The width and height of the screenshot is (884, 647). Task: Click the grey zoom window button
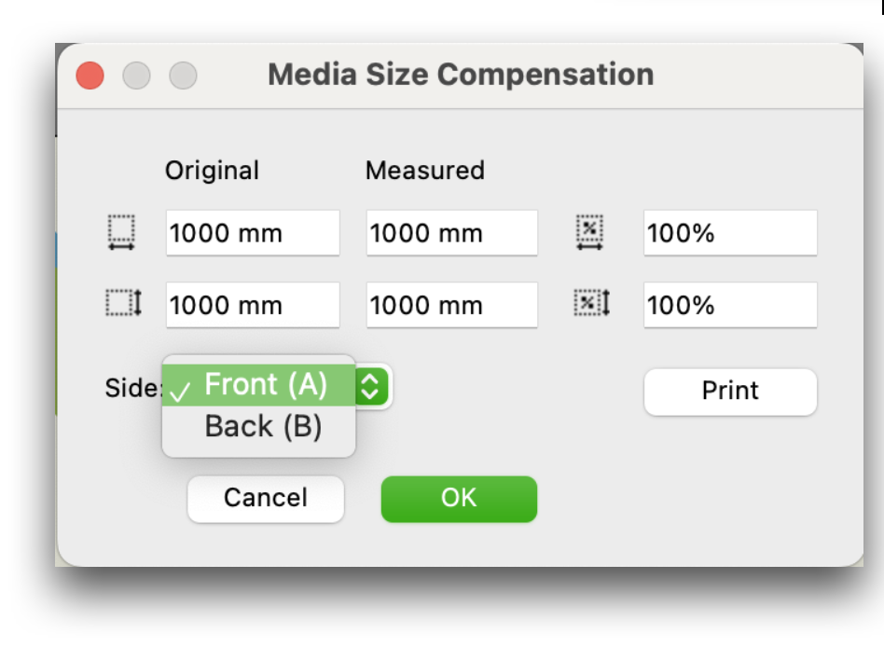click(183, 76)
